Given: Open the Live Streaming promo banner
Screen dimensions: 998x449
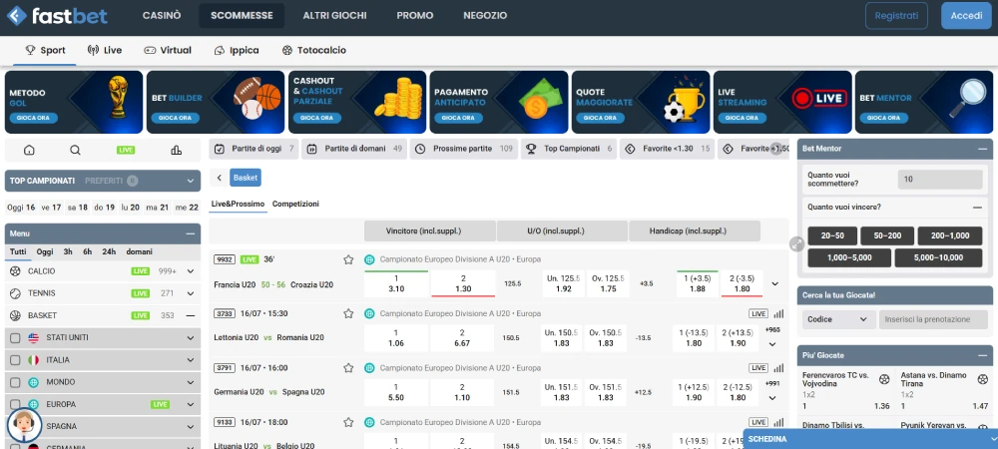Looking at the screenshot, I should [x=782, y=102].
